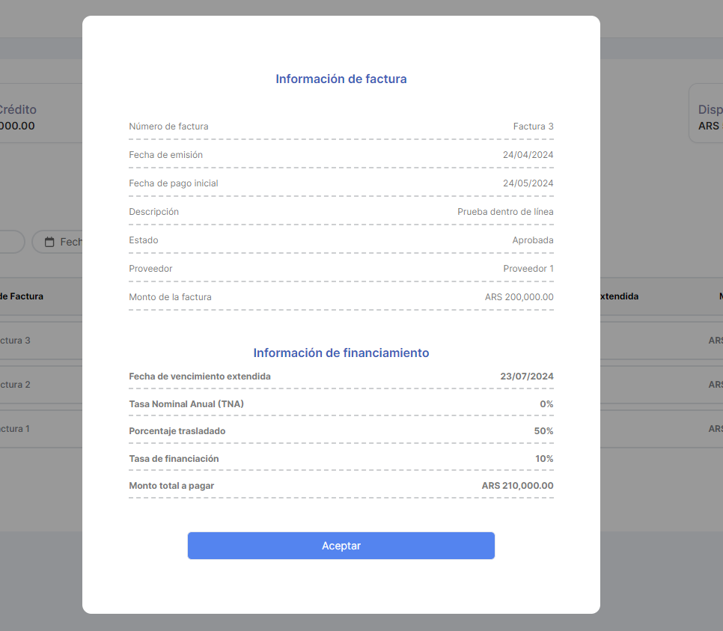Click the initial payment date 24/05/2024
This screenshot has height=631, width=723.
tap(528, 183)
